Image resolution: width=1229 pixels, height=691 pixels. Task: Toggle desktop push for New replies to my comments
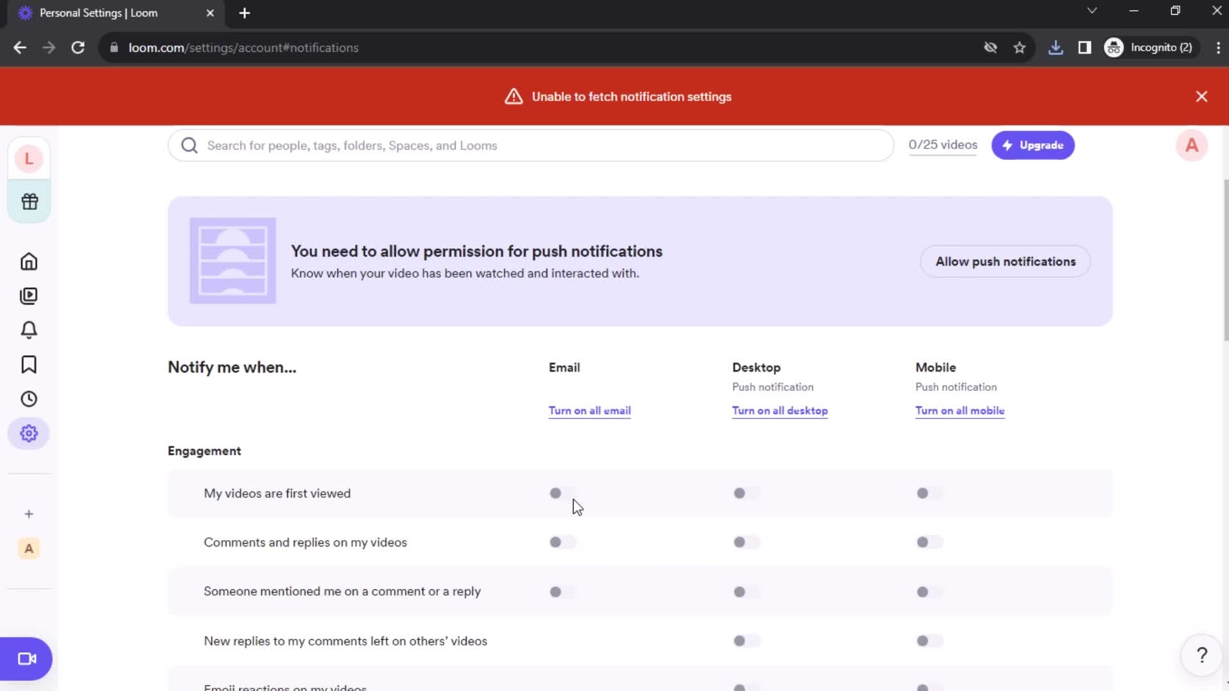click(x=746, y=641)
